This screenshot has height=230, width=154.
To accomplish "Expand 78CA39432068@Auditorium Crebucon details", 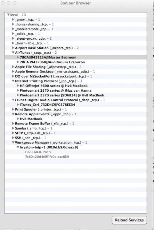I will point(18,62).
